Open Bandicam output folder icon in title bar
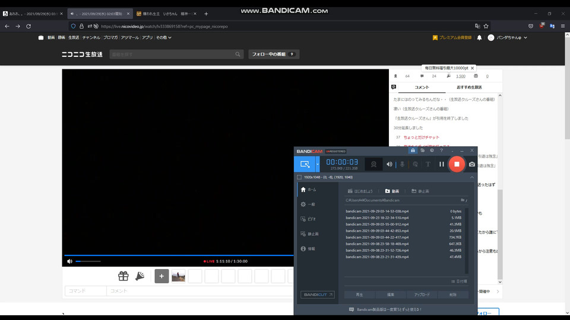This screenshot has width=570, height=320. (422, 150)
